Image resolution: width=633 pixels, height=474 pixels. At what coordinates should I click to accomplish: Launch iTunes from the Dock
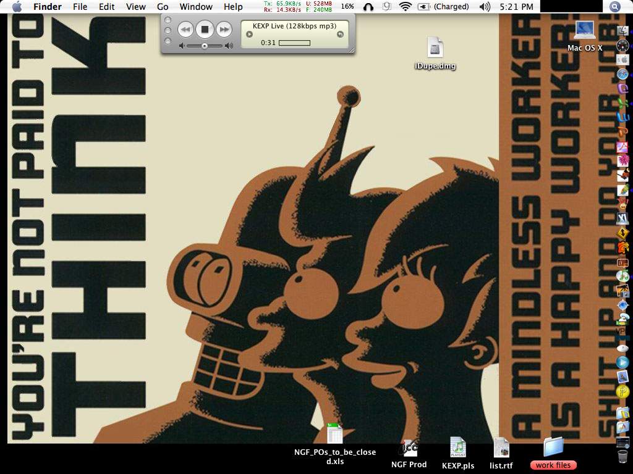[623, 276]
